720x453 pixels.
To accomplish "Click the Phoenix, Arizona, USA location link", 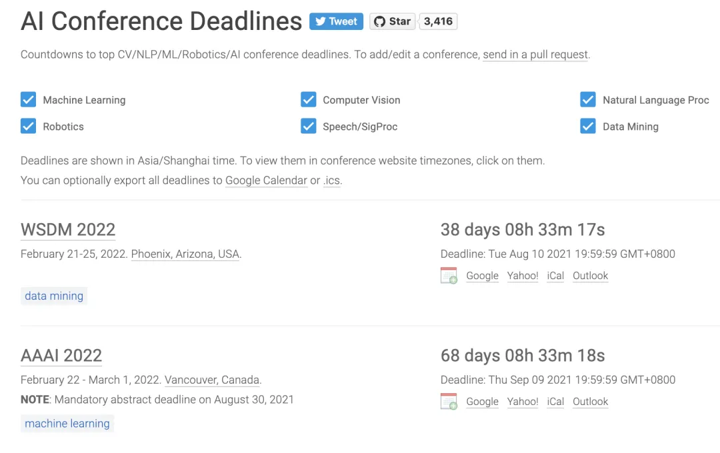I will tap(185, 254).
